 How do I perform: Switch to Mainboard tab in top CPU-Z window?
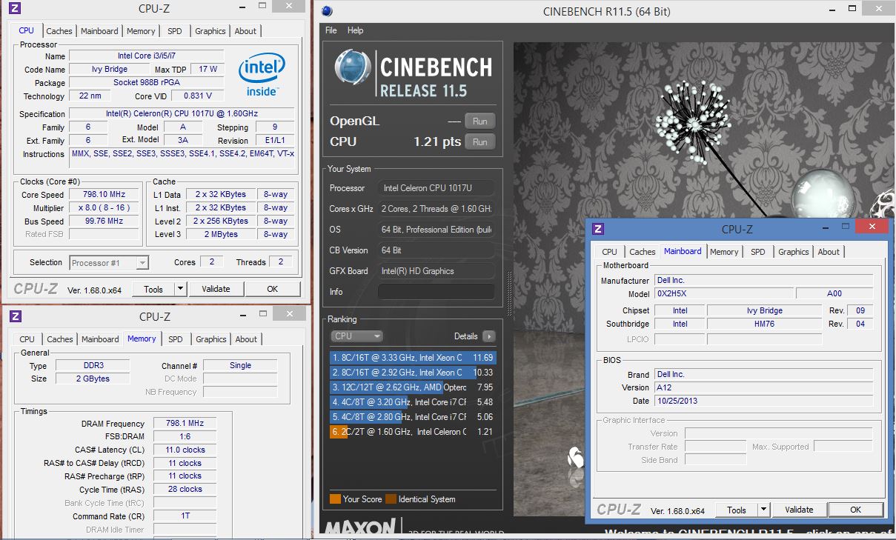(99, 31)
